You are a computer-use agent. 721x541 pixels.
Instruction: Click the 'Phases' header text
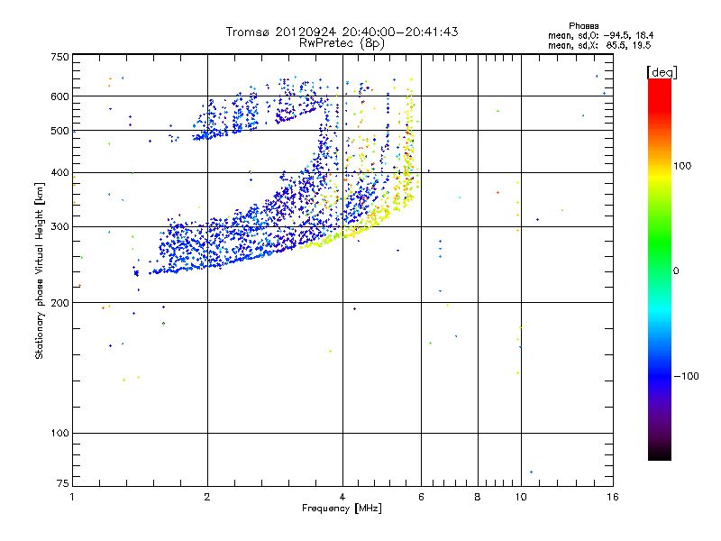tap(583, 26)
